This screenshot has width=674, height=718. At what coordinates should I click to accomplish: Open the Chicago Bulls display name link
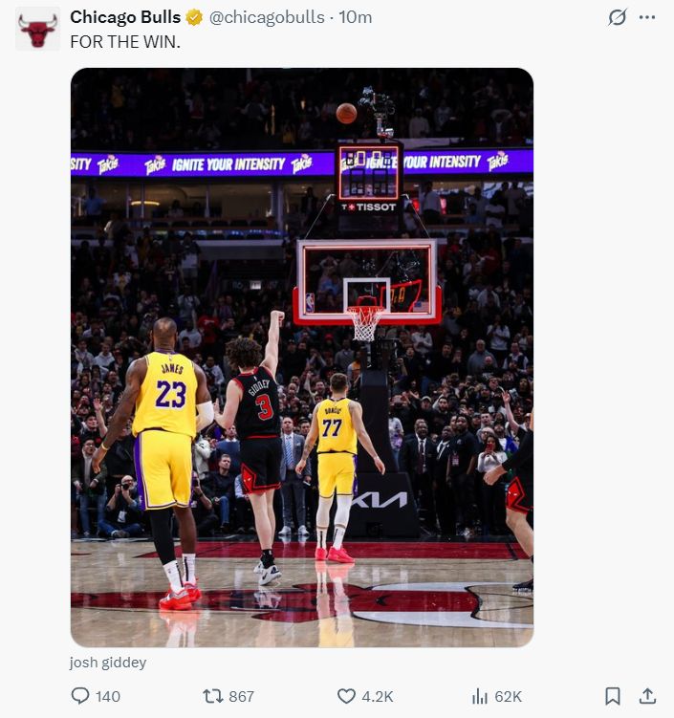[x=125, y=17]
